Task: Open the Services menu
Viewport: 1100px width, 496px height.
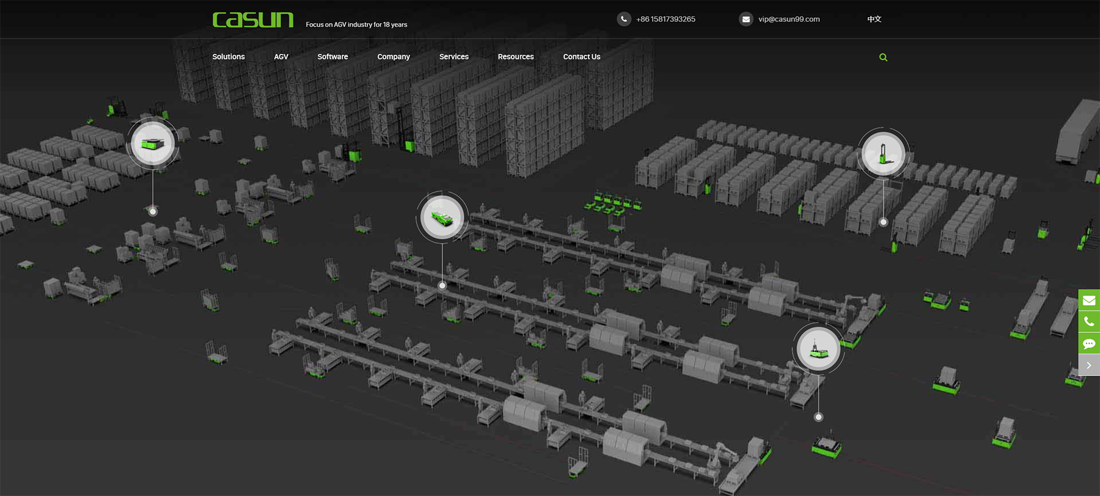Action: (x=454, y=57)
